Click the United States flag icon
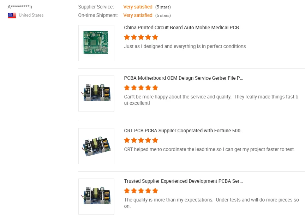 [x=12, y=15]
